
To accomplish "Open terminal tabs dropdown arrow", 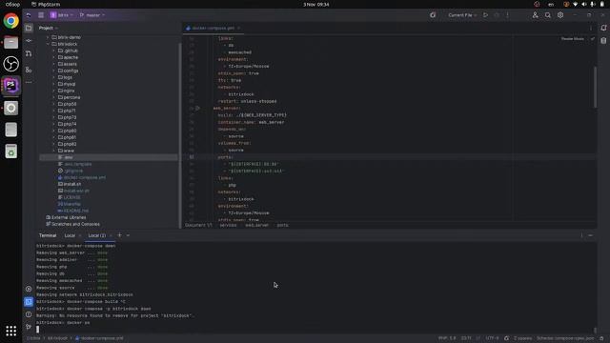I will [x=128, y=235].
